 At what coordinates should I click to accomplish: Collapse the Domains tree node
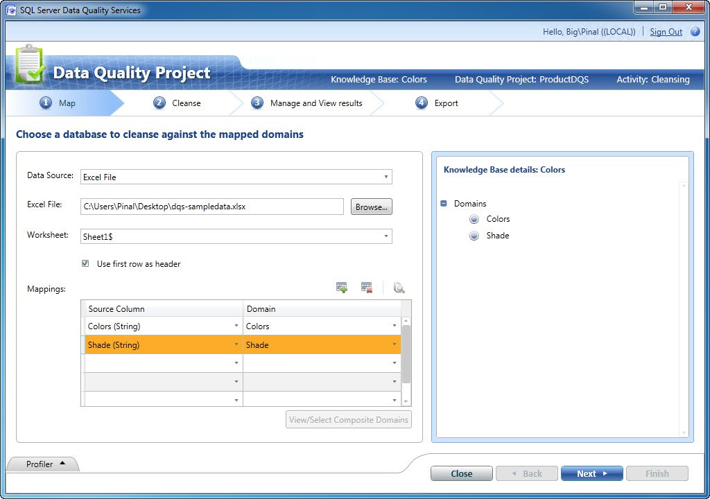pos(444,204)
